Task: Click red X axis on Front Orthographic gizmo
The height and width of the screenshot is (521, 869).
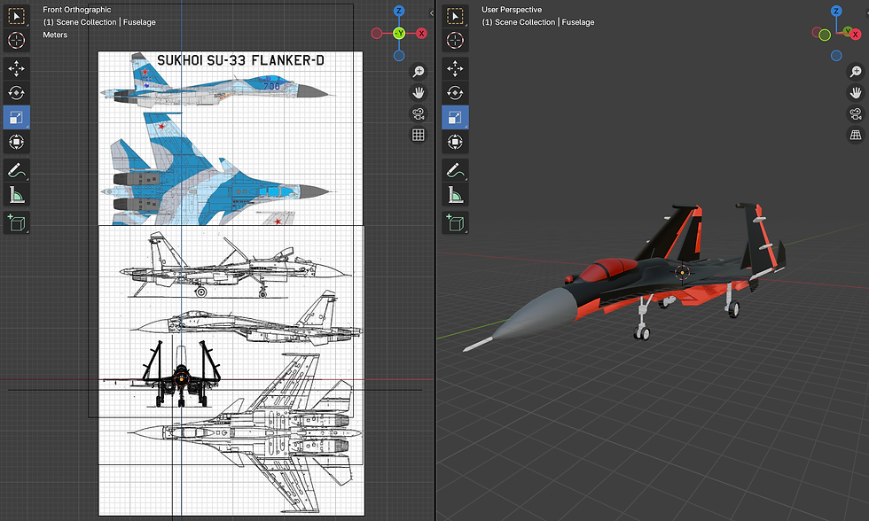Action: [422, 33]
